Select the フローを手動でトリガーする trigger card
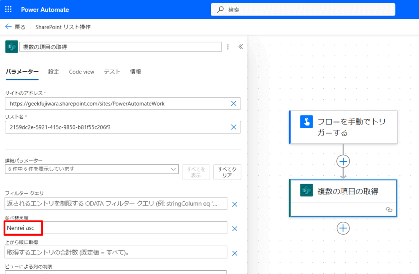The height and width of the screenshot is (274, 419). (343, 127)
